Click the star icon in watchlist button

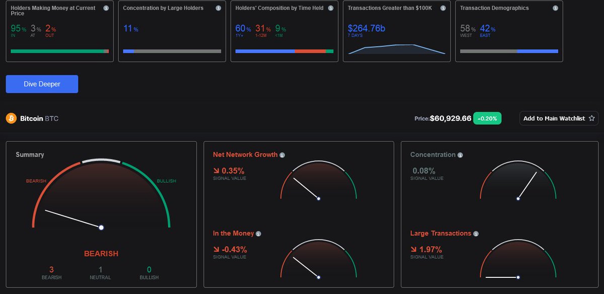591,118
